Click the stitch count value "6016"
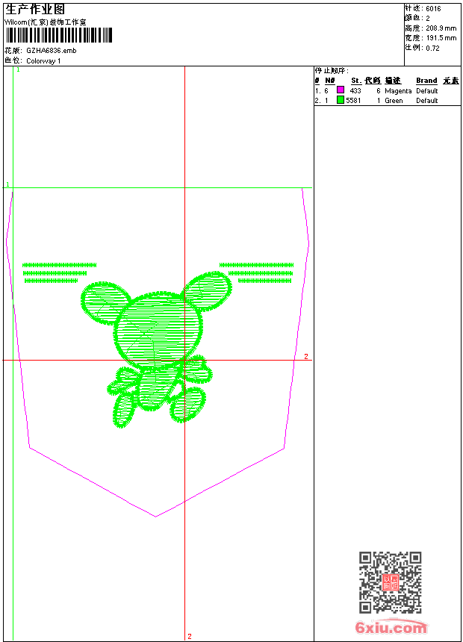Image resolution: width=463 pixels, height=642 pixels. click(x=433, y=9)
